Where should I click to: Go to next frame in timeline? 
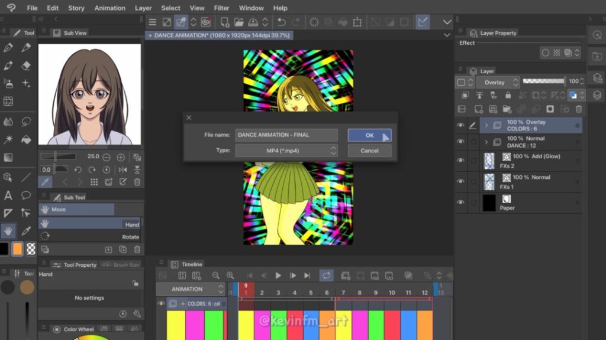coord(292,275)
